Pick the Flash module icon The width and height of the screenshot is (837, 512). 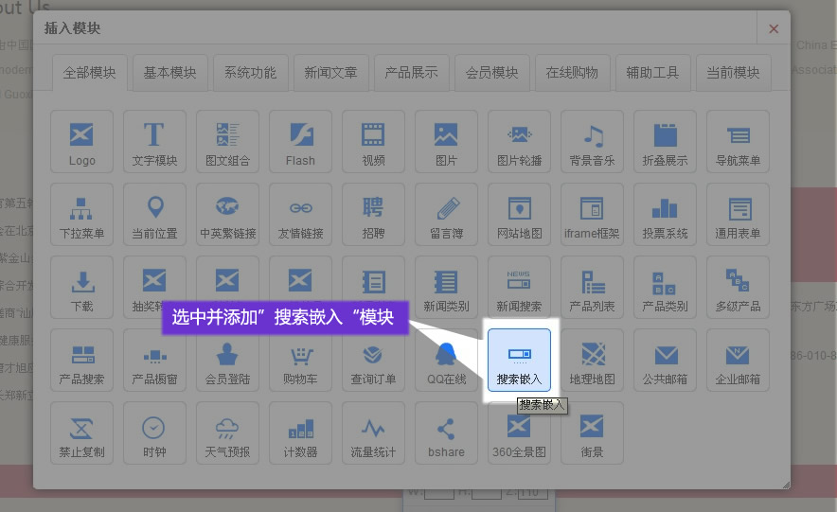pos(300,141)
